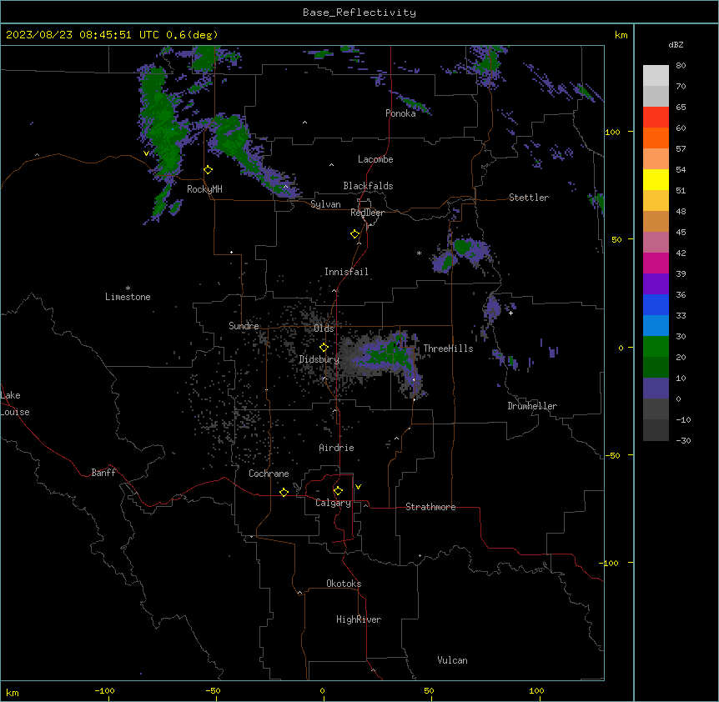The width and height of the screenshot is (719, 702).
Task: Pick the violet 36-39 dBZ legend swatch
Action: 656,284
